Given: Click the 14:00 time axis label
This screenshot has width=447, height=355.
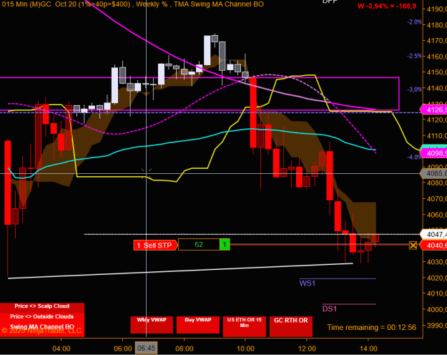Looking at the screenshot, I should [x=368, y=349].
